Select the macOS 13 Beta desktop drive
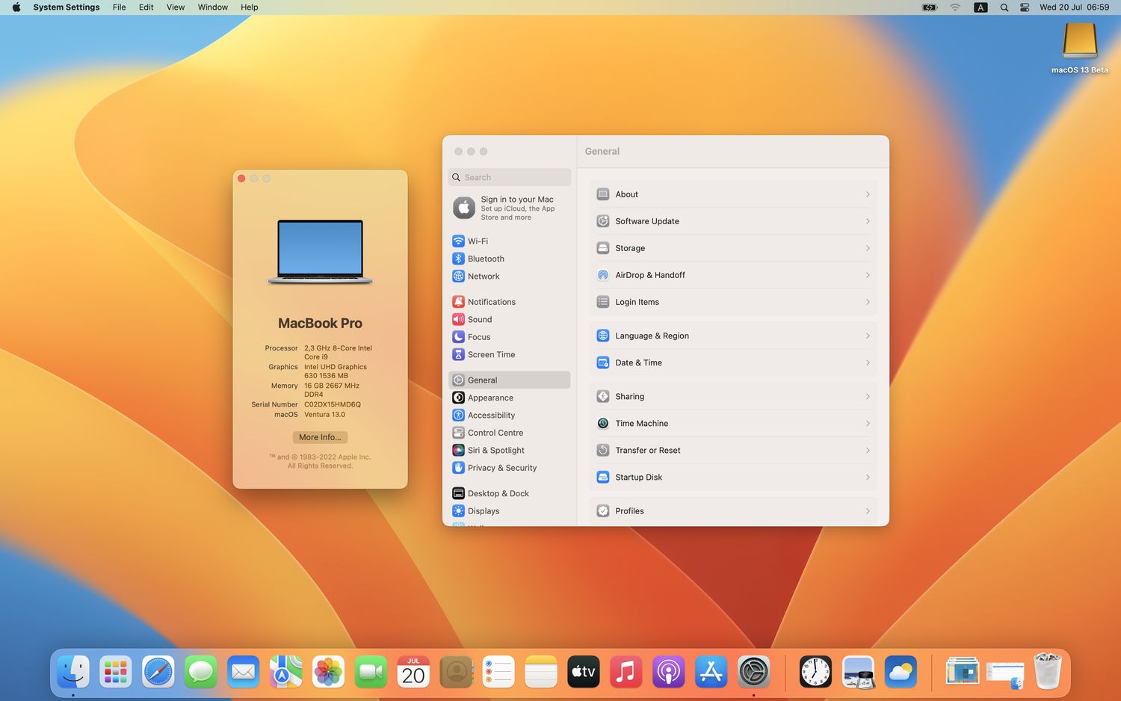Screen dimensions: 1121x701 (1080, 48)
